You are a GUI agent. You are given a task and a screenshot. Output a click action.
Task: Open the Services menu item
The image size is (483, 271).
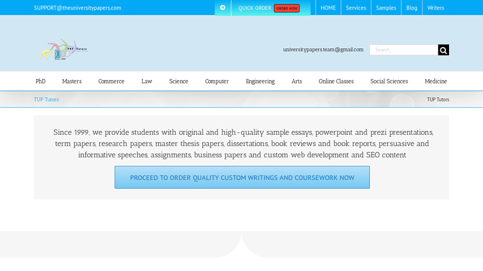click(x=356, y=8)
